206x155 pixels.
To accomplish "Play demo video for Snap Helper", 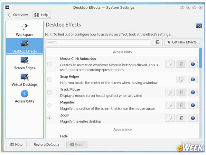I will pos(181,79).
